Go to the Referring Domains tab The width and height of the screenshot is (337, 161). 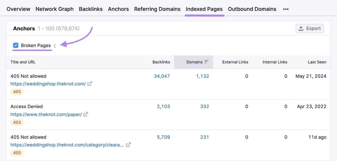(x=157, y=9)
